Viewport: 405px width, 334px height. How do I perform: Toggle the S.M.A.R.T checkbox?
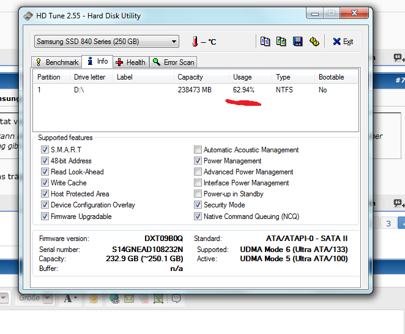tap(45, 149)
